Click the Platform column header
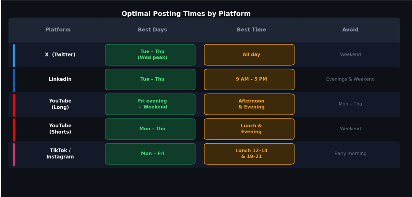Screen dimensions: 412x197 tap(58, 30)
